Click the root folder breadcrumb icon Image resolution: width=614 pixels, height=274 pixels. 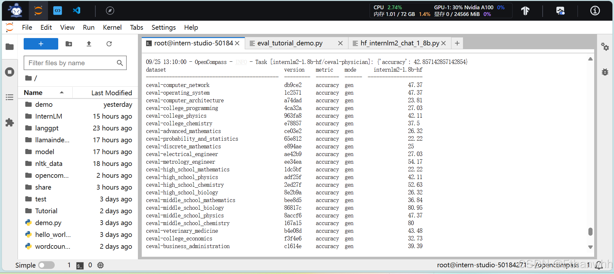coord(28,78)
